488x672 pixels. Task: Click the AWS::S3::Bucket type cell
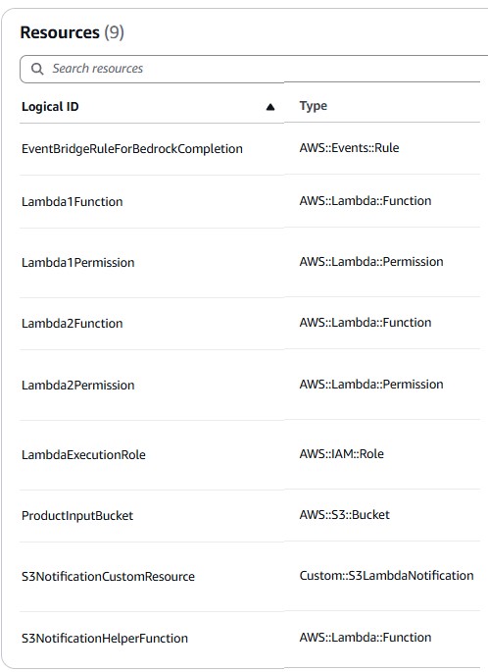(x=344, y=515)
